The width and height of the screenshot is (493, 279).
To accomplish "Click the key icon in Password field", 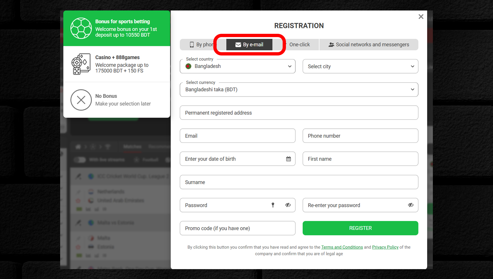I will point(273,205).
